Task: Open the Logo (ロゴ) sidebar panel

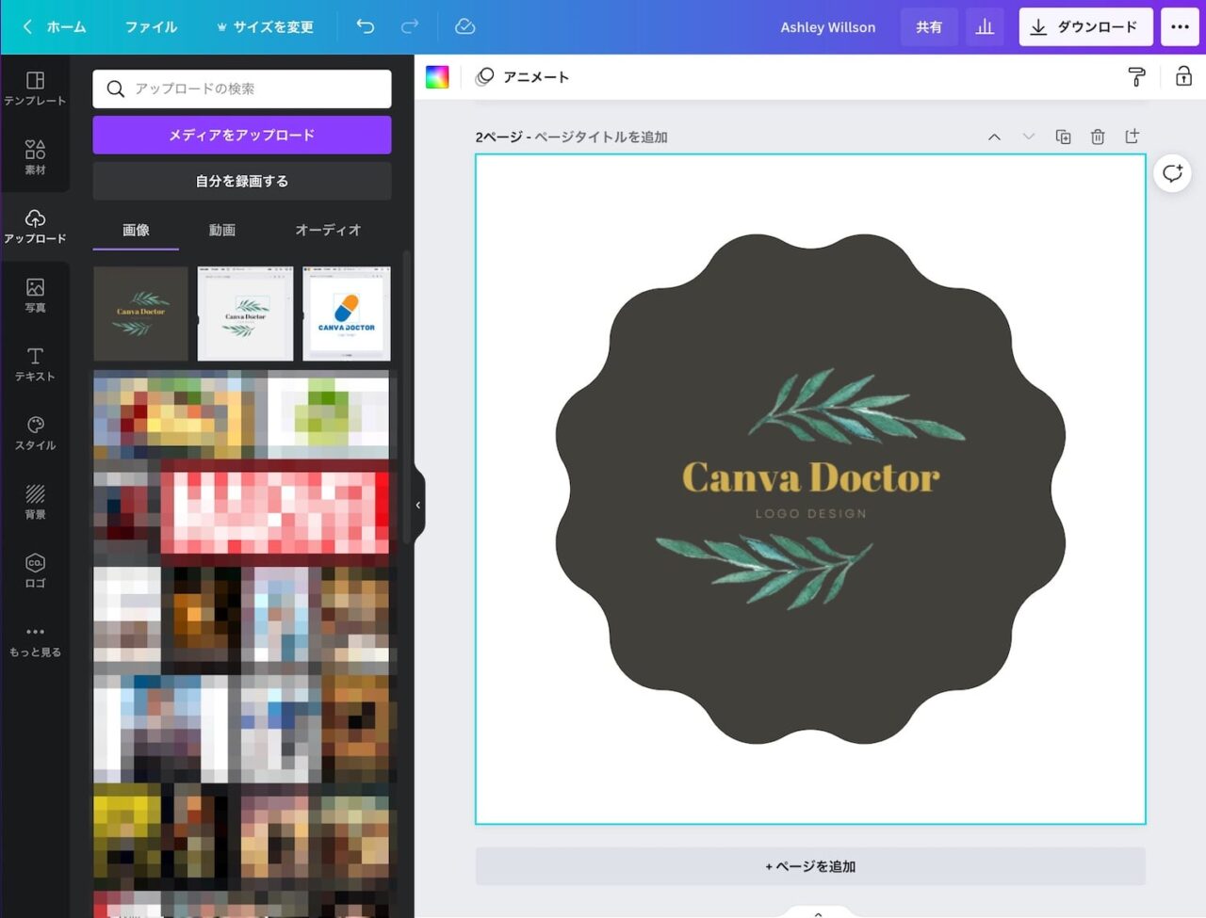Action: click(35, 571)
